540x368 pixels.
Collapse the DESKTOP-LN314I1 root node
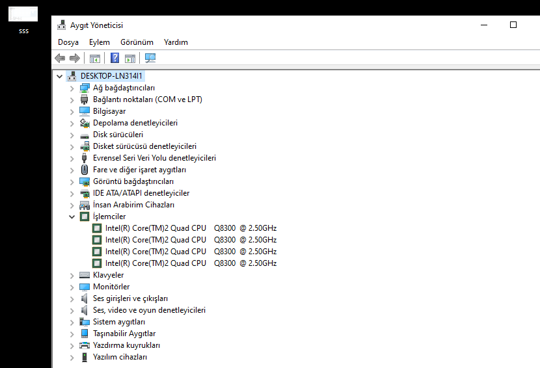[60, 76]
